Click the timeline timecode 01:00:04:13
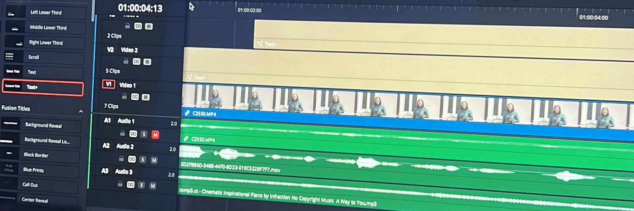The width and height of the screenshot is (634, 211). click(140, 8)
